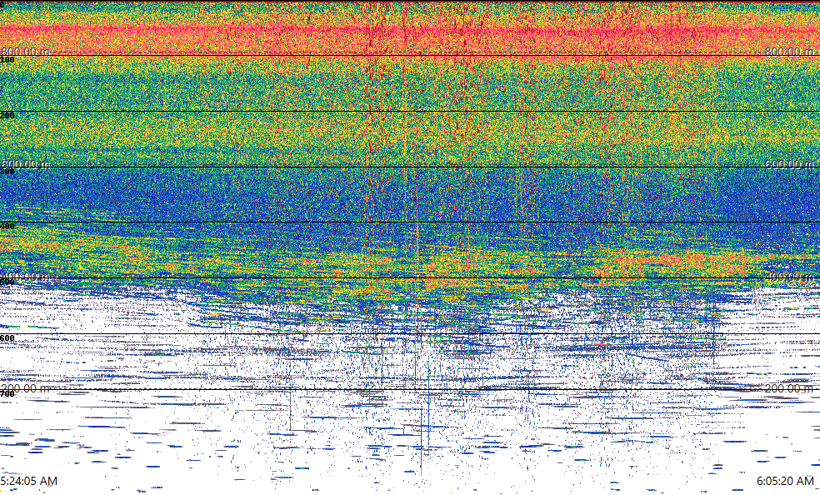The height and width of the screenshot is (495, 820).
Task: Pick the 500 depth axis marker
Action: [7, 282]
